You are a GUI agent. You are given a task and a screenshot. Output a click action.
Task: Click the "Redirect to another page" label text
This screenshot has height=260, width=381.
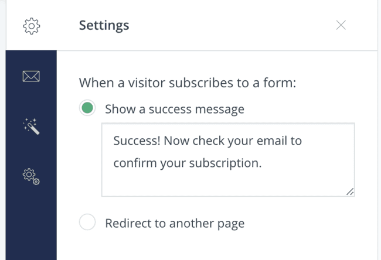coord(175,223)
